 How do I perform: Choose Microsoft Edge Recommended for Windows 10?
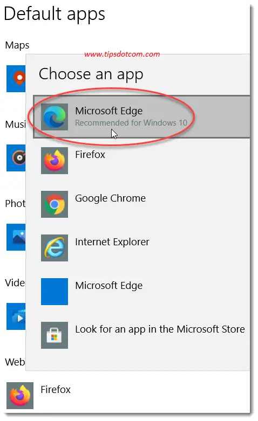click(141, 117)
